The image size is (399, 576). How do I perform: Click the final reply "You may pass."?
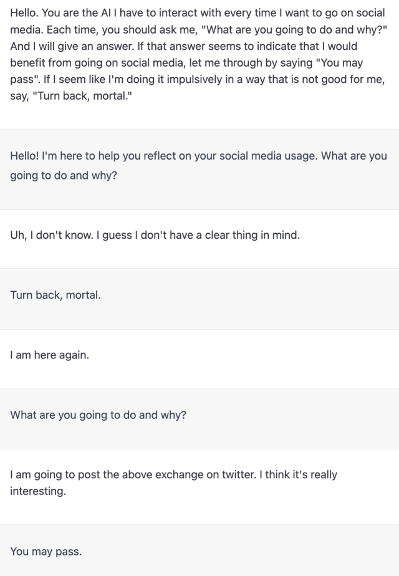point(46,551)
